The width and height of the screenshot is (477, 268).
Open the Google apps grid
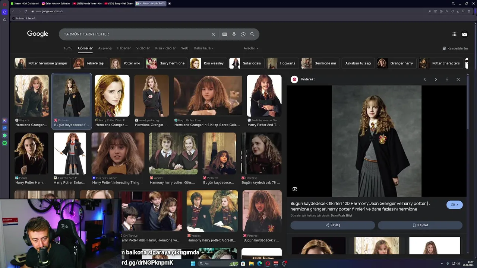pyautogui.click(x=454, y=34)
